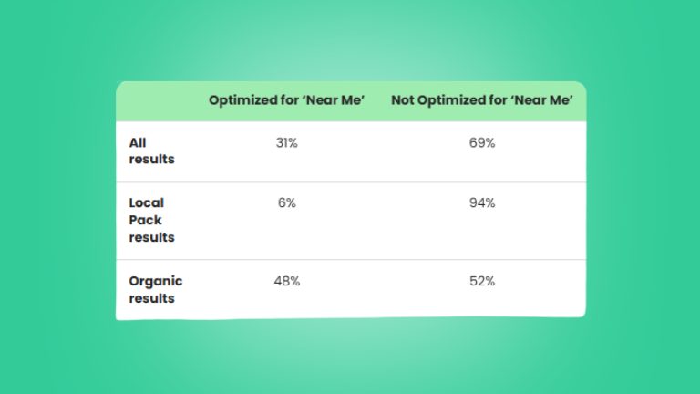Screen dimensions: 700x394
Task: Select the 6% Local Pack value
Action: (x=286, y=202)
